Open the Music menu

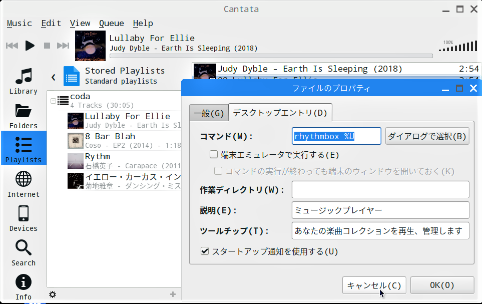[20, 24]
